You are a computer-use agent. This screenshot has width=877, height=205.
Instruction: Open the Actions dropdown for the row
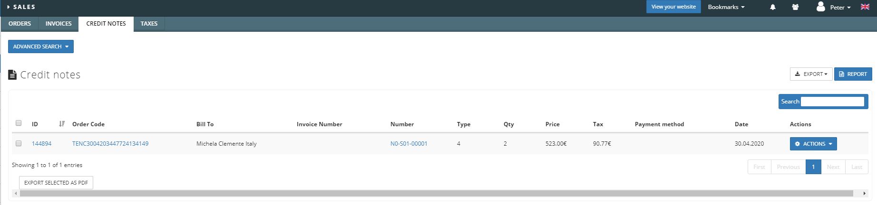point(813,144)
